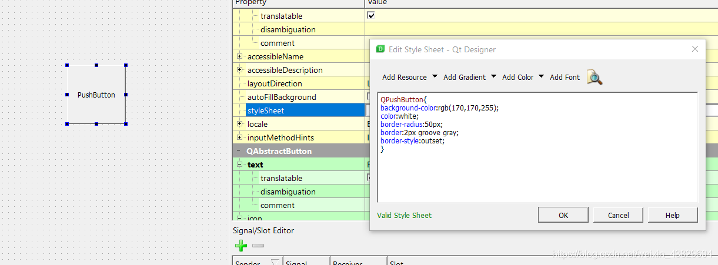Expand the inputMethodHints property

point(239,137)
